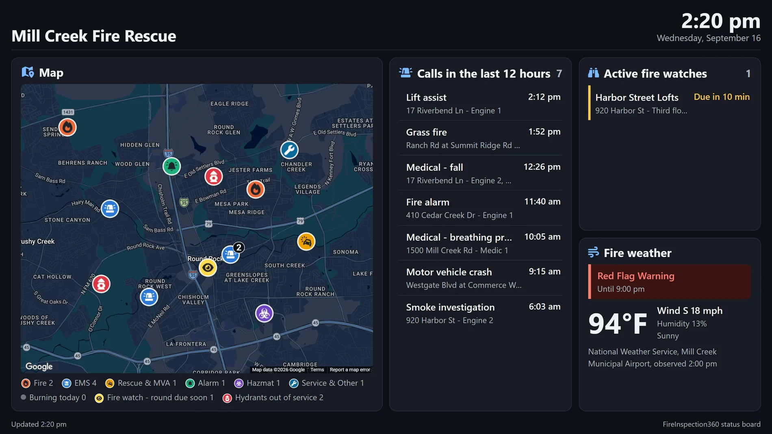Select the fire marker near Mesa Park
The width and height of the screenshot is (772, 434).
[256, 189]
